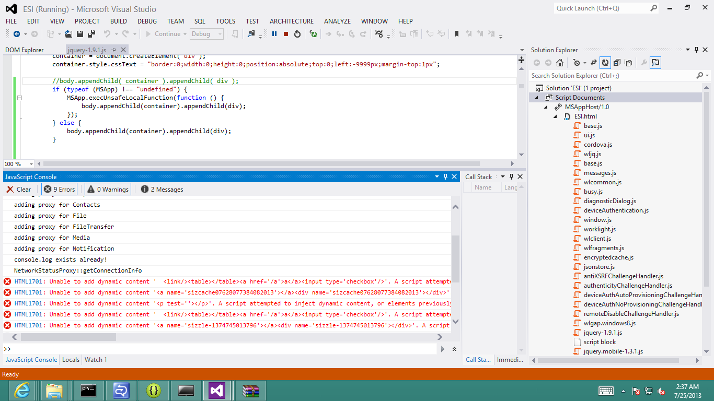Click Collapse All in Solution Explorer
714x401 pixels.
tap(617, 63)
